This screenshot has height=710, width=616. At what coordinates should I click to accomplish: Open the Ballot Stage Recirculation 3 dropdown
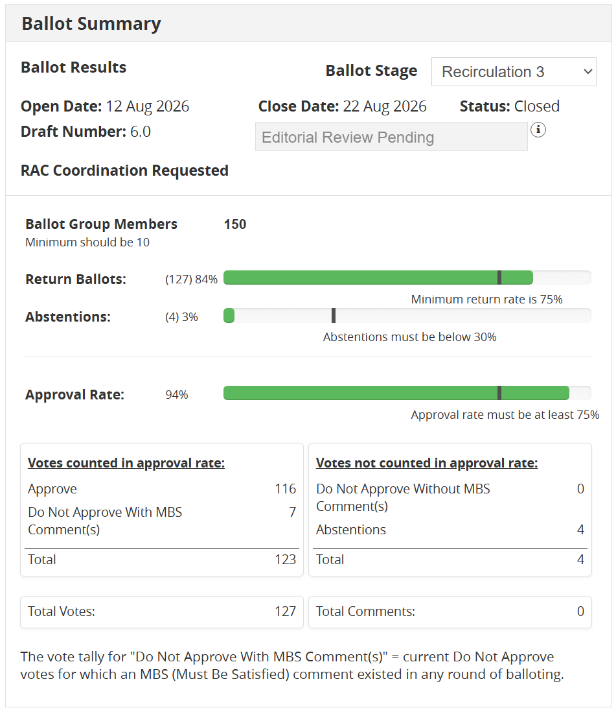coord(513,71)
